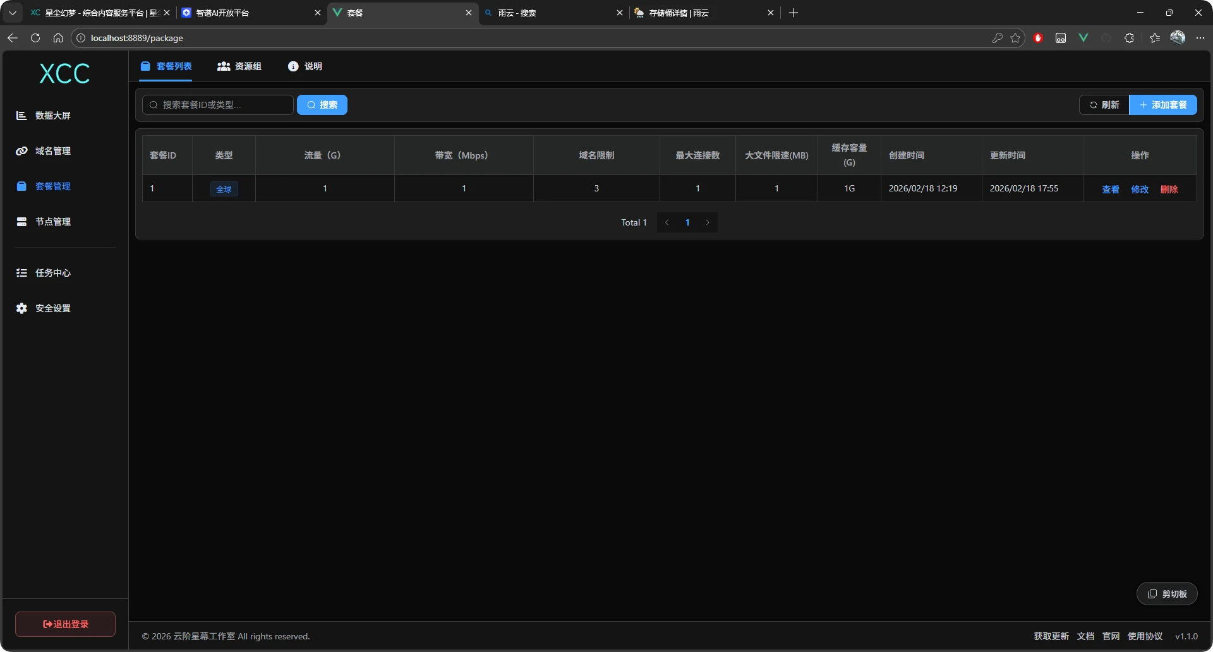
Task: Go to next page arrow in pagination
Action: 708,222
